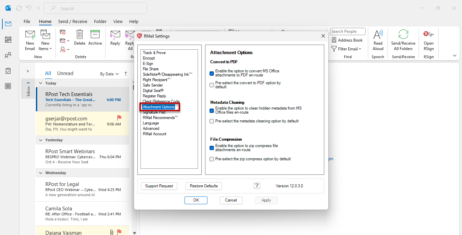The image size is (462, 235).
Task: Click the Read Aloud icon
Action: click(378, 34)
